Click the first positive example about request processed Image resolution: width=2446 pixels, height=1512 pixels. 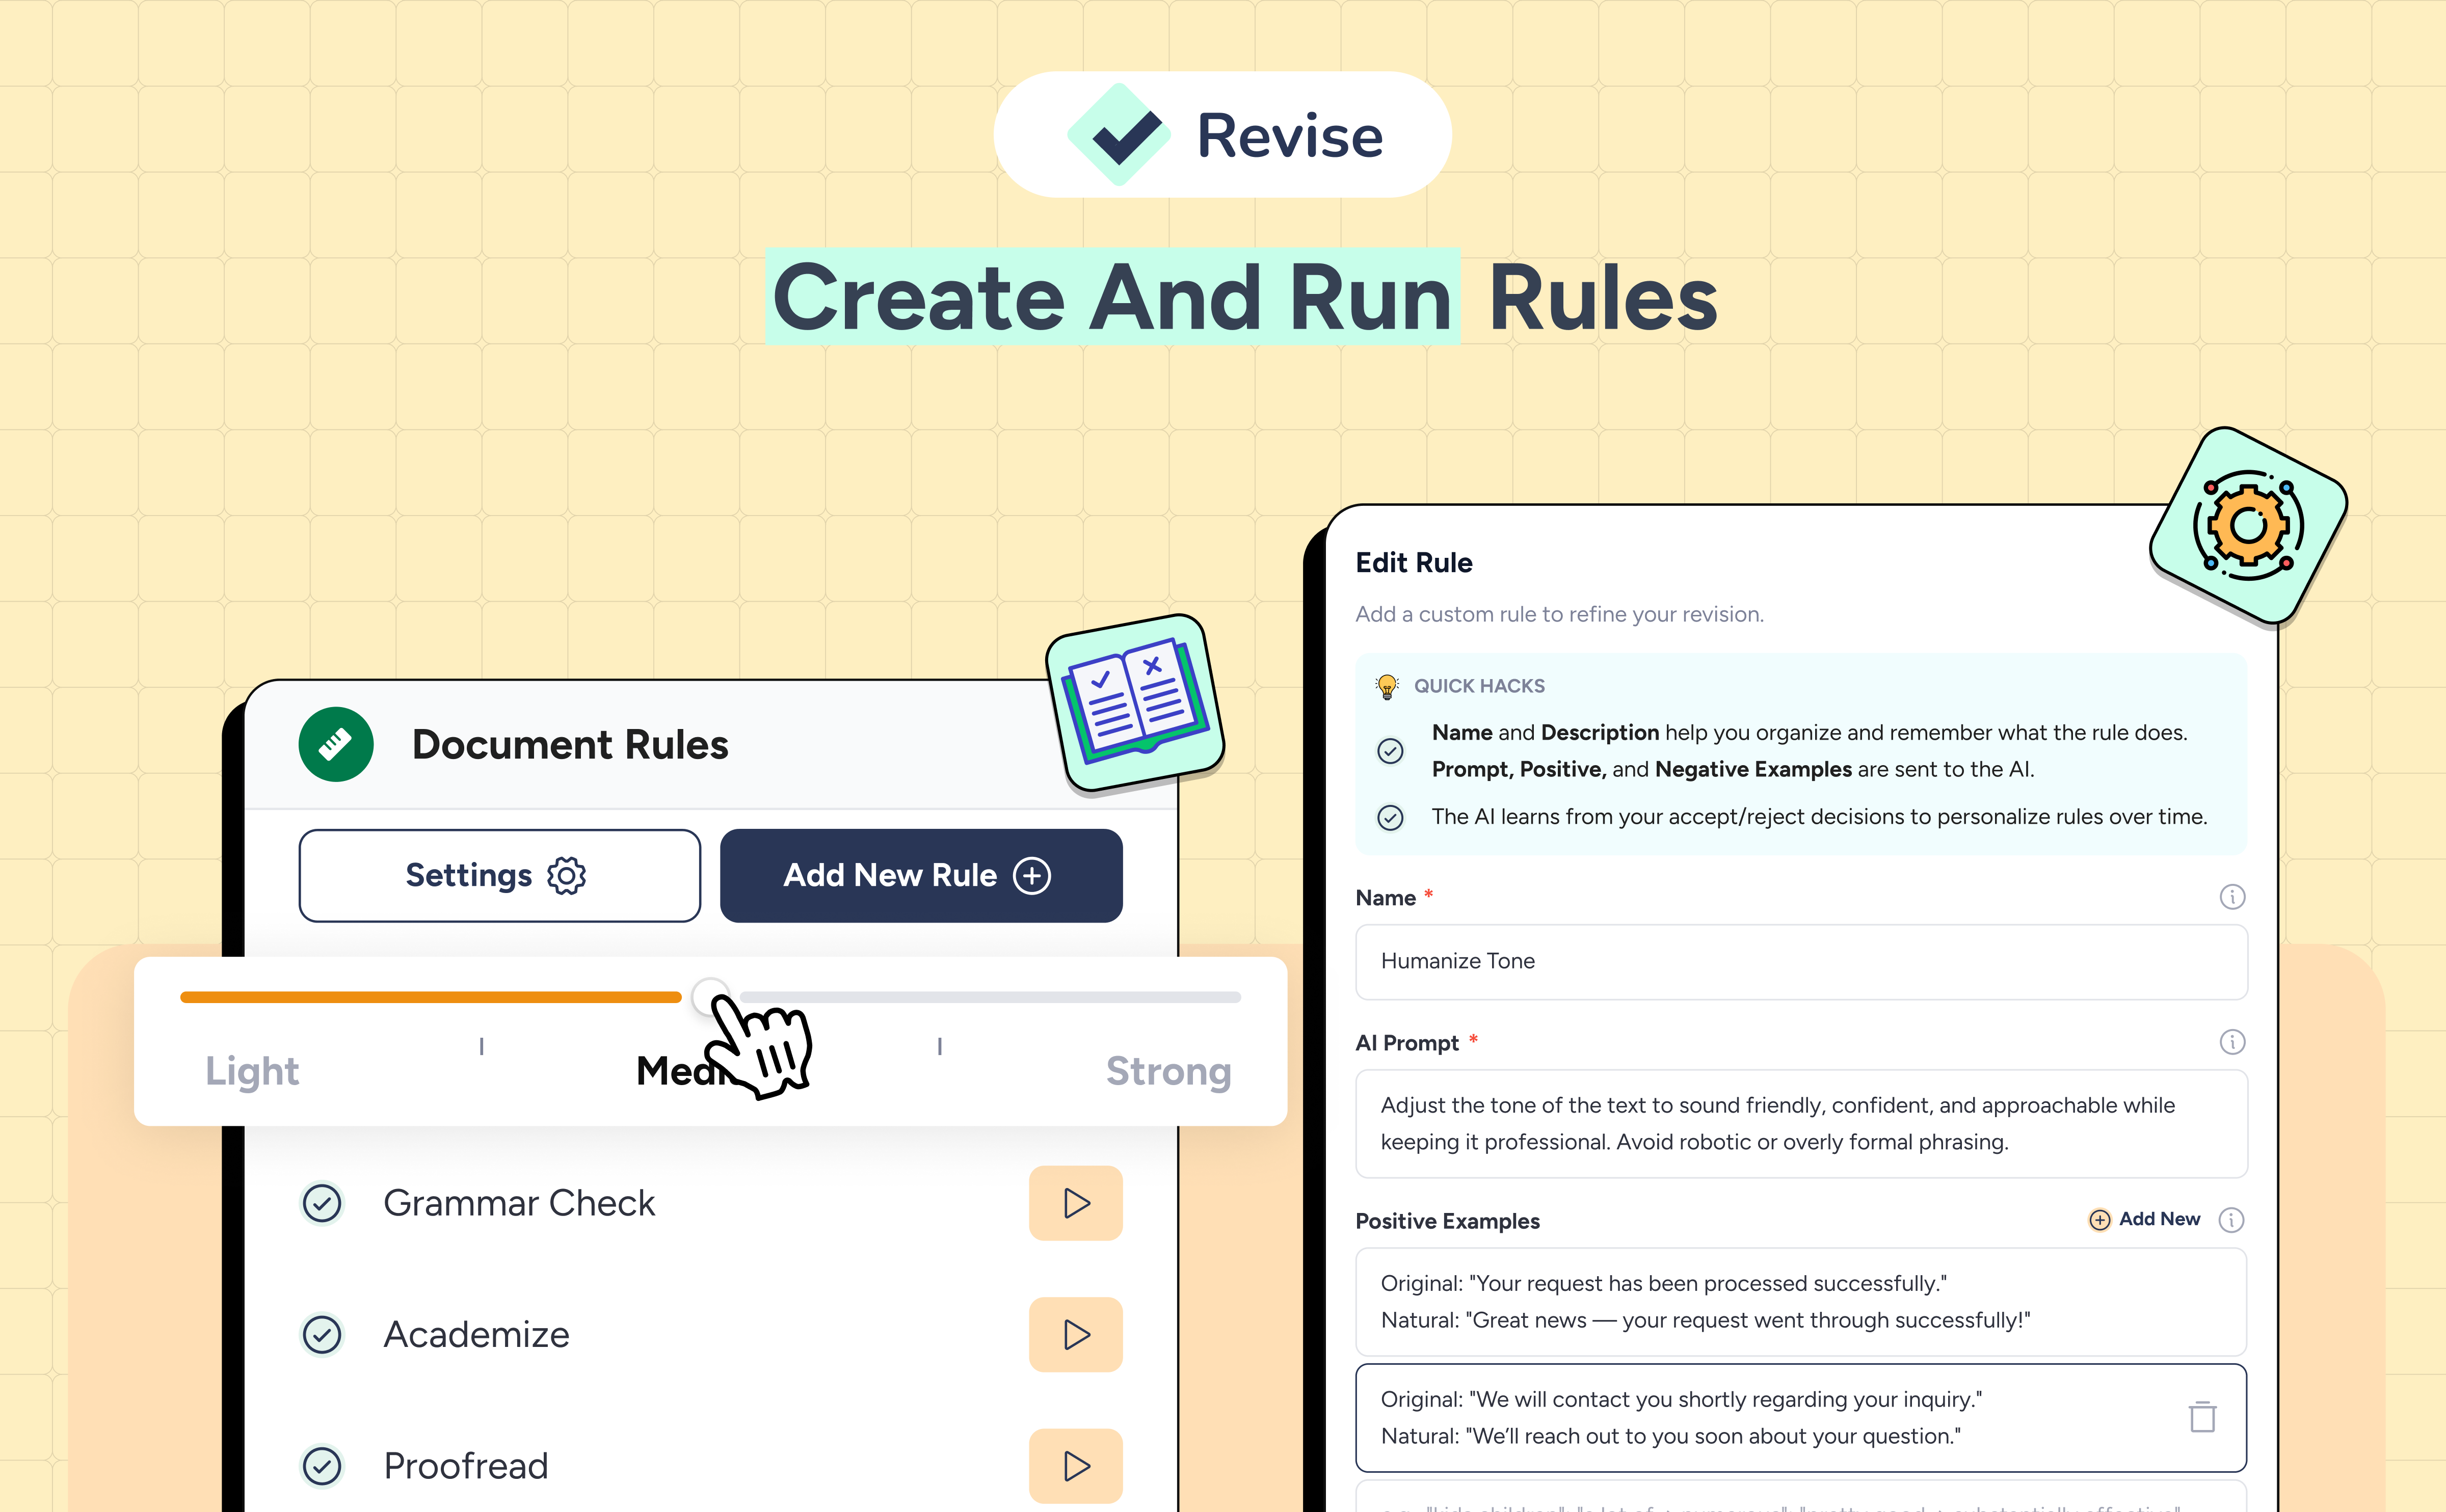(x=1801, y=1302)
